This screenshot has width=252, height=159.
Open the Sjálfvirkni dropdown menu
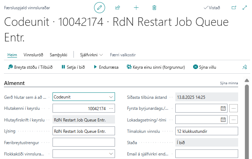coord(91,55)
